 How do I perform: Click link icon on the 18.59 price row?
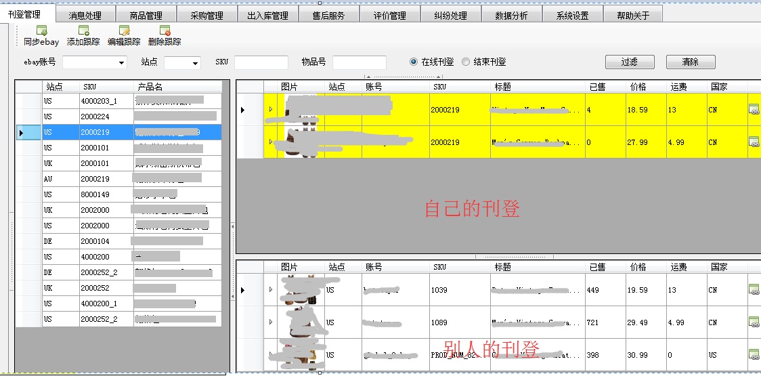(x=754, y=109)
